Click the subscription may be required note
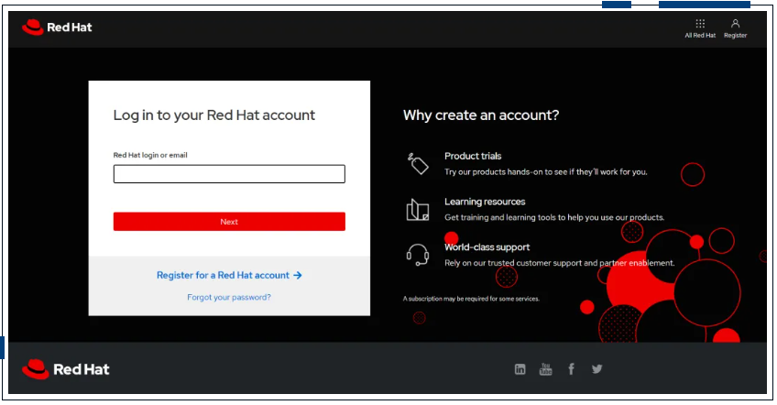Image resolution: width=777 pixels, height=405 pixels. tap(471, 299)
